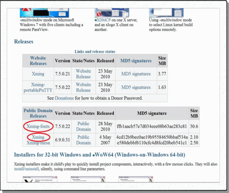Viewport: 229px width, 193px height.
Task: Open Public Domain link in the 6.9.0.31 row
Action: (x=83, y=140)
